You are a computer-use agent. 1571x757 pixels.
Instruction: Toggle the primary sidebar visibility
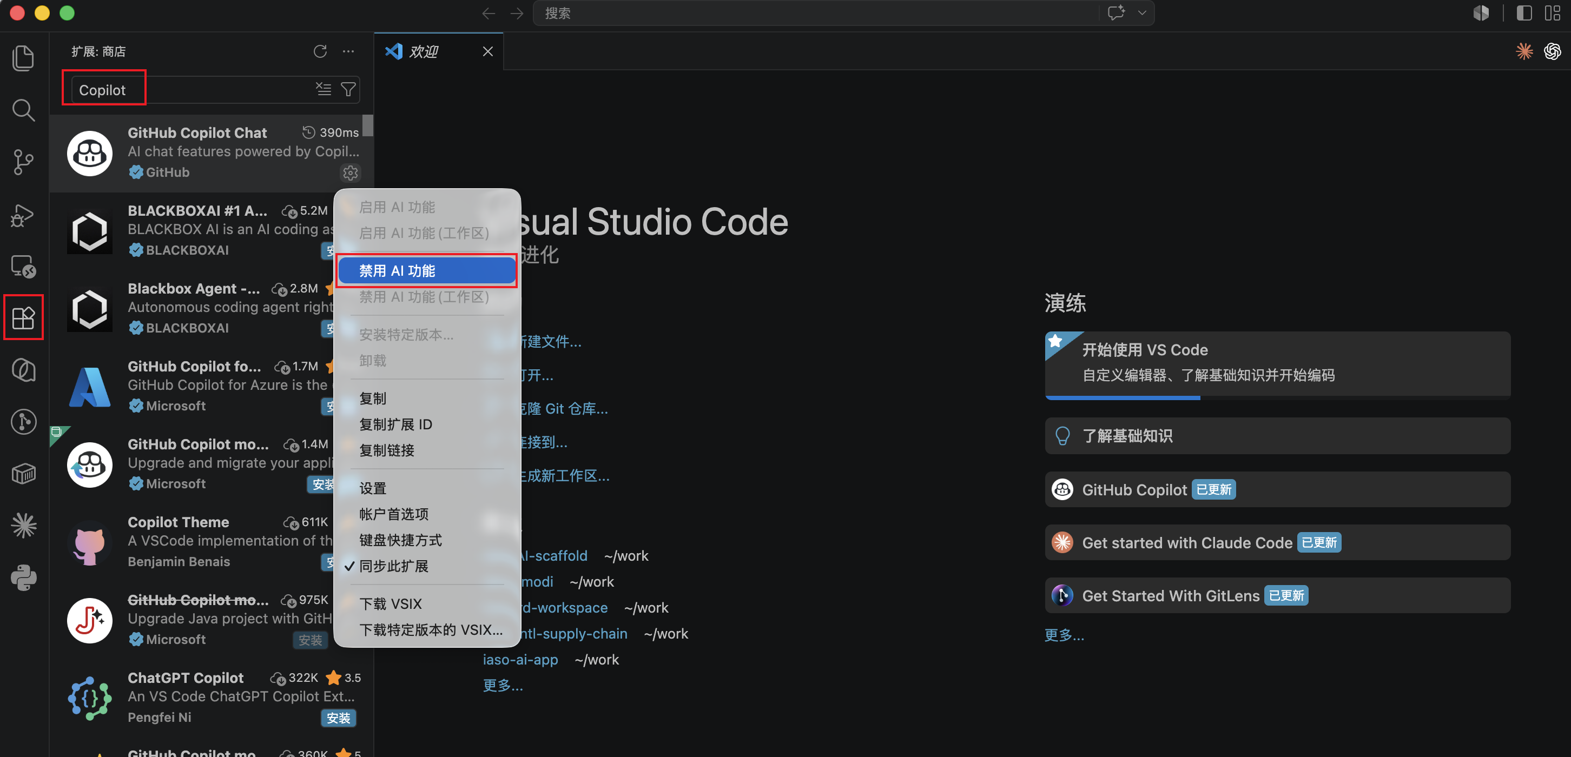coord(1523,14)
